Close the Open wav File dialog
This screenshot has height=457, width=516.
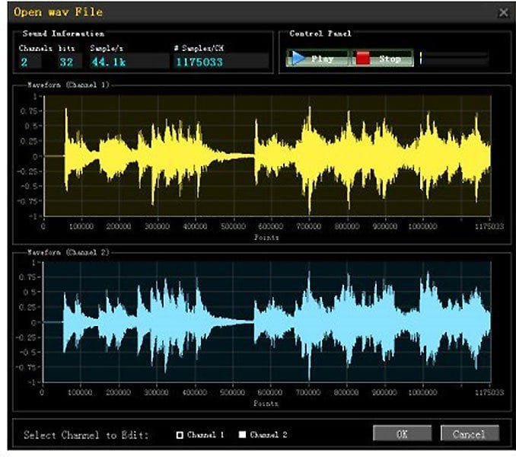point(503,12)
